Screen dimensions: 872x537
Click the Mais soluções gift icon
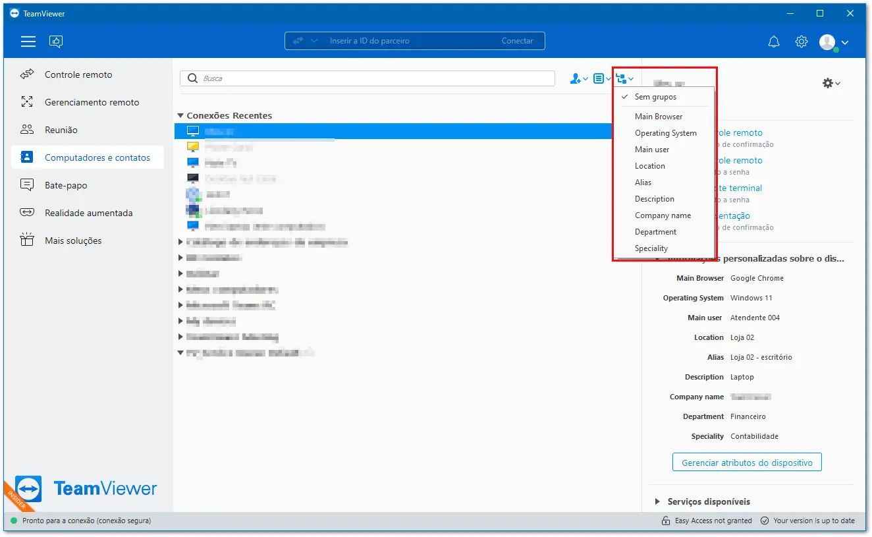27,240
